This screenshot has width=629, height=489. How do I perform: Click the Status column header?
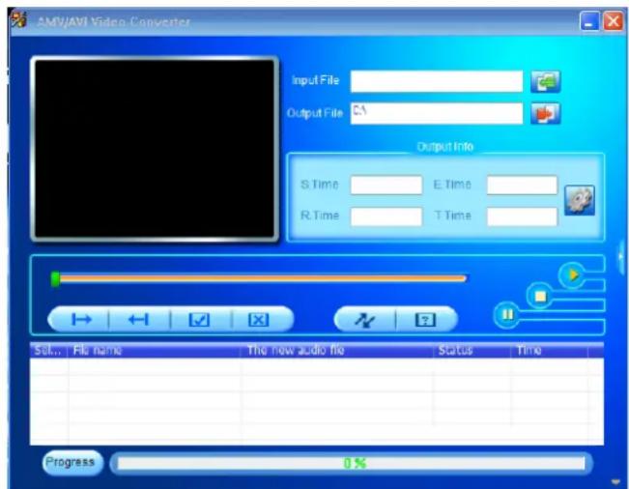472,350
